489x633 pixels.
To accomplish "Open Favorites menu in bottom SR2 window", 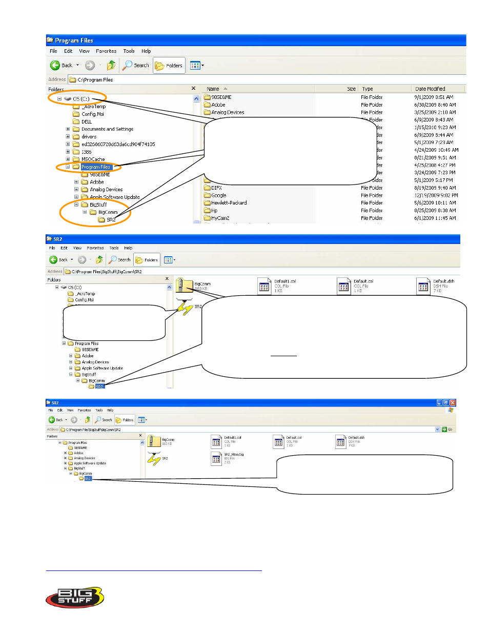I will point(85,410).
